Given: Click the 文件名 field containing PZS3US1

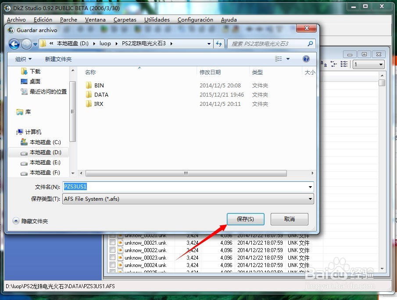Looking at the screenshot, I should coord(188,187).
